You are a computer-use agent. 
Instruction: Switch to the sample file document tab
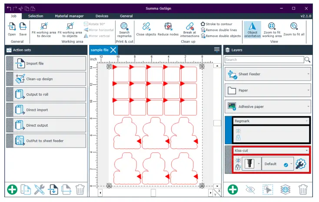(x=100, y=50)
